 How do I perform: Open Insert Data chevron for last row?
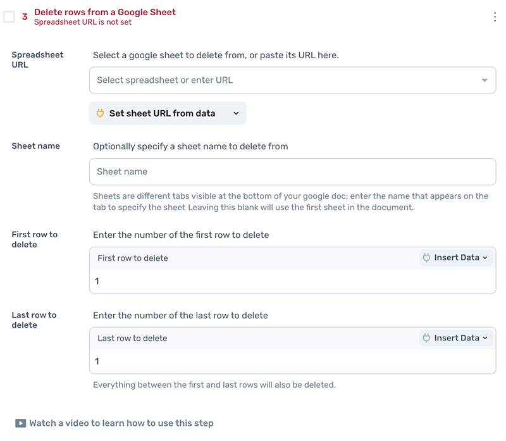(485, 339)
